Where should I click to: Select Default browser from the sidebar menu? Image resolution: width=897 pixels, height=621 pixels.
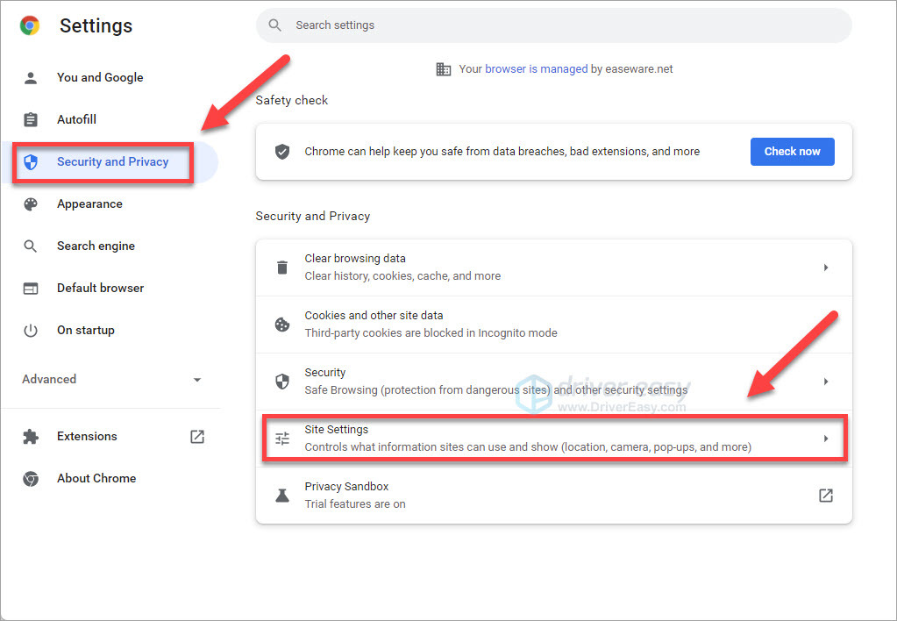click(x=100, y=288)
